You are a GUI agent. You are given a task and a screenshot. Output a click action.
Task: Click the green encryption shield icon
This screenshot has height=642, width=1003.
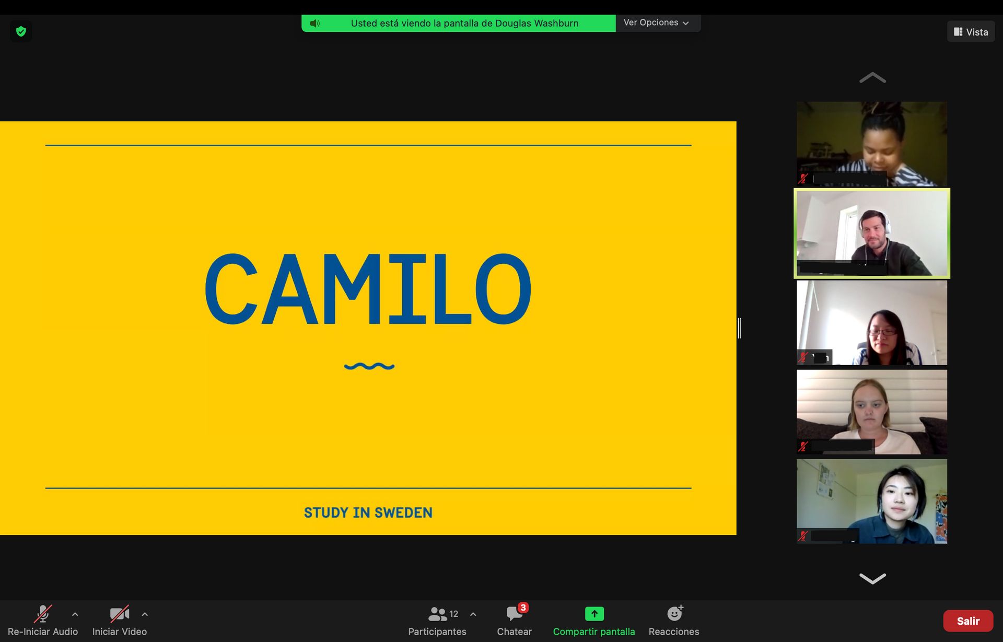(21, 31)
